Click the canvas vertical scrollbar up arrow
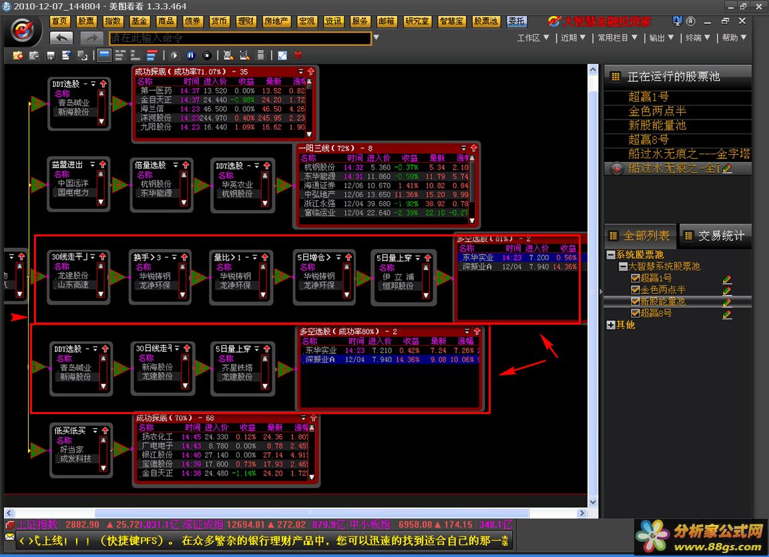769x557 pixels. tap(593, 69)
